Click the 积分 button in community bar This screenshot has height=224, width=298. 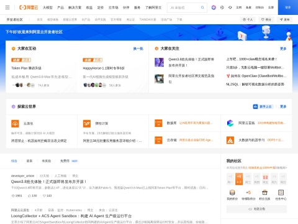coord(266,19)
